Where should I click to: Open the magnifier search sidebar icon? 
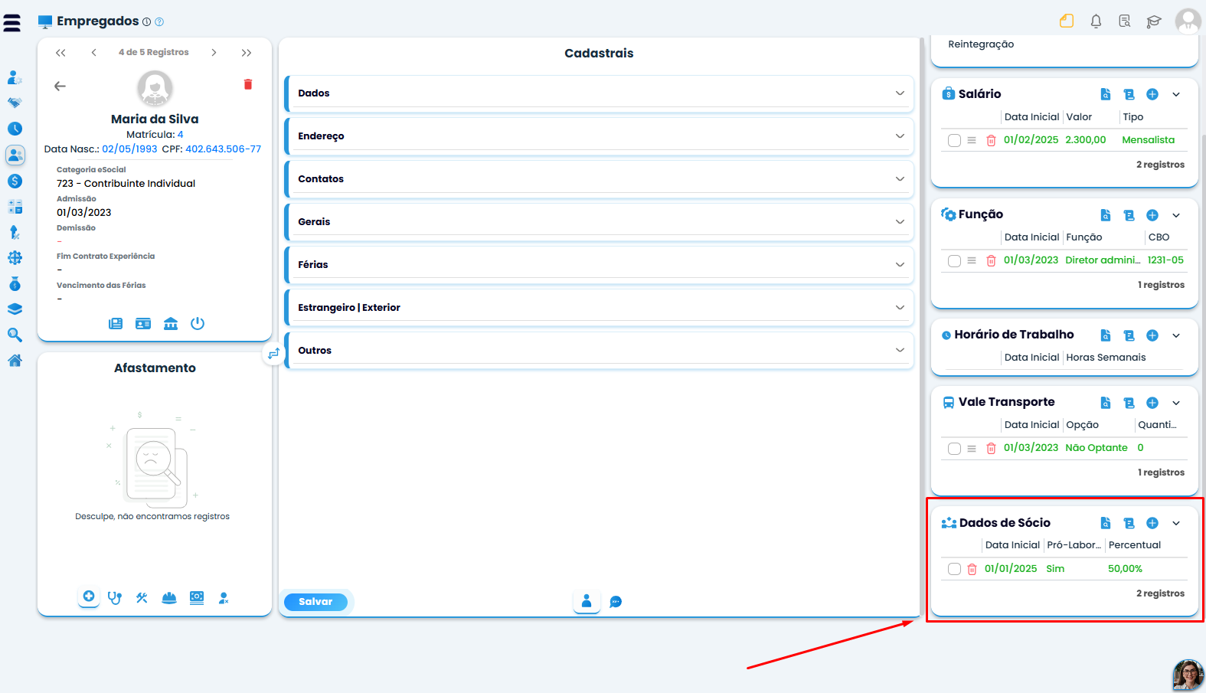[x=15, y=335]
